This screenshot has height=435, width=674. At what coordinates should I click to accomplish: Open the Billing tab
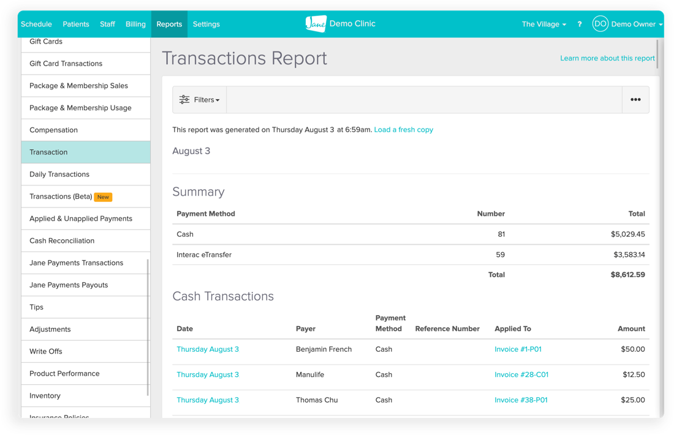(135, 24)
